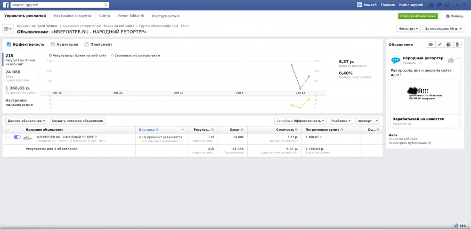Open friend requests icon in top bar
Image resolution: width=471 pixels, height=230 pixels.
click(431, 5)
